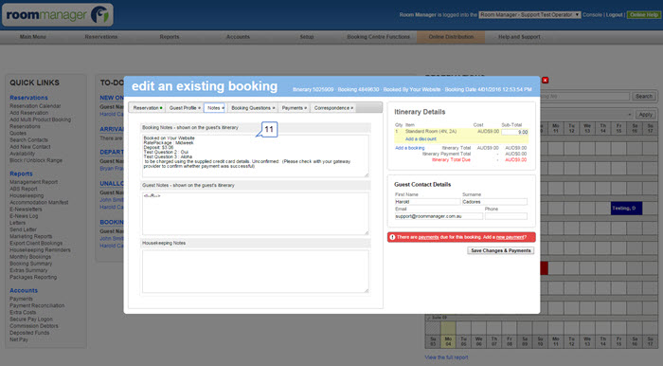Click the Apply button in the background panel
The height and width of the screenshot is (366, 663).
tap(645, 115)
